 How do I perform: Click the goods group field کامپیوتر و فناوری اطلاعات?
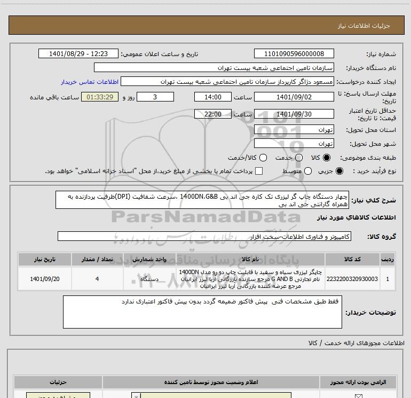coord(204,236)
